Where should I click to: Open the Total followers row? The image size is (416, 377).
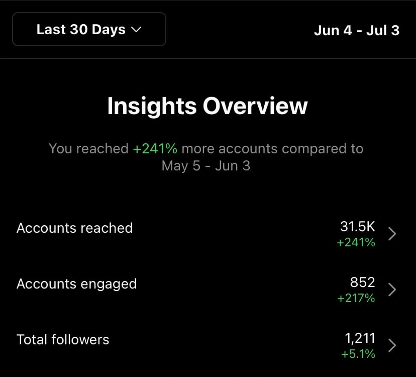click(63, 339)
